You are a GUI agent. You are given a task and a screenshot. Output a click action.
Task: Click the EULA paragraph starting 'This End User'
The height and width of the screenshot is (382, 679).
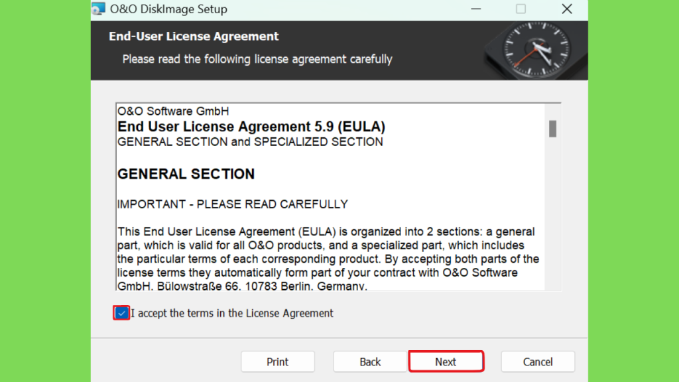328,259
